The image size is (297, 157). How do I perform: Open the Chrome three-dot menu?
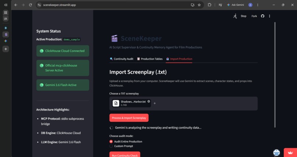click(258, 5)
